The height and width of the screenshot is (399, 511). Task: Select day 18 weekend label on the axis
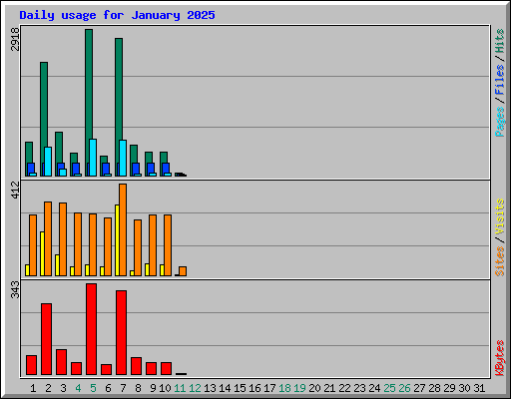(x=284, y=388)
